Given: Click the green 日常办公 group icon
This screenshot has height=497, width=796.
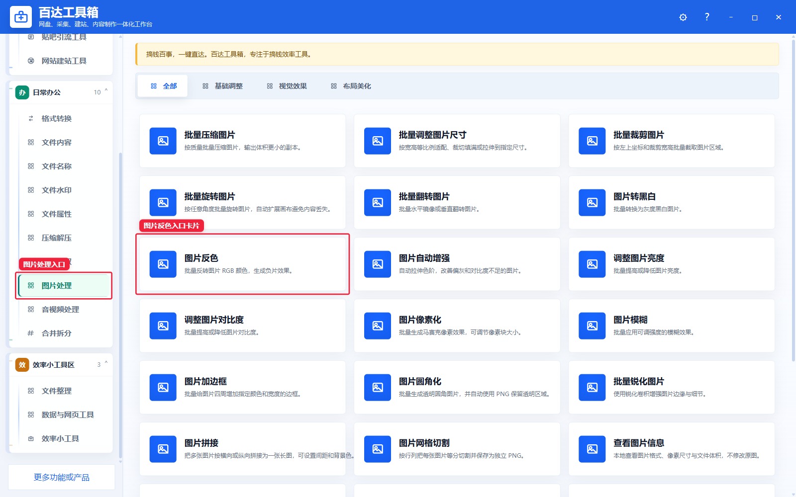Looking at the screenshot, I should tap(22, 92).
